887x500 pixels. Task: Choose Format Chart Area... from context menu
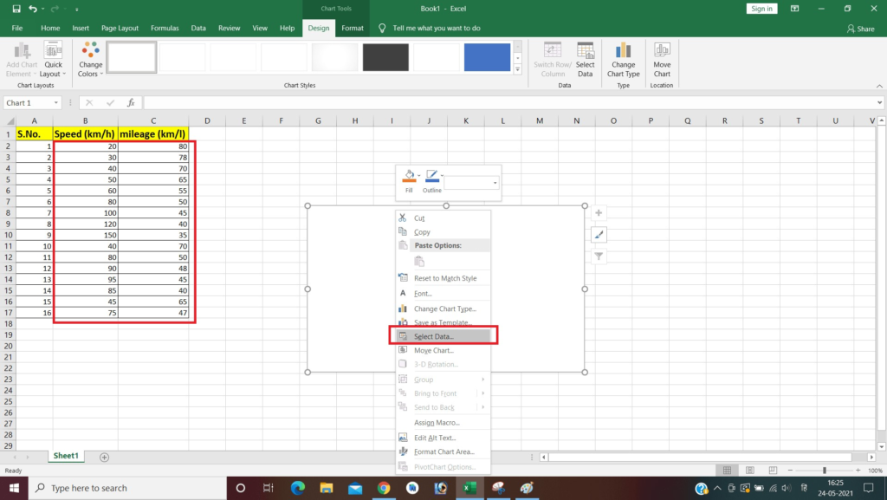point(443,452)
